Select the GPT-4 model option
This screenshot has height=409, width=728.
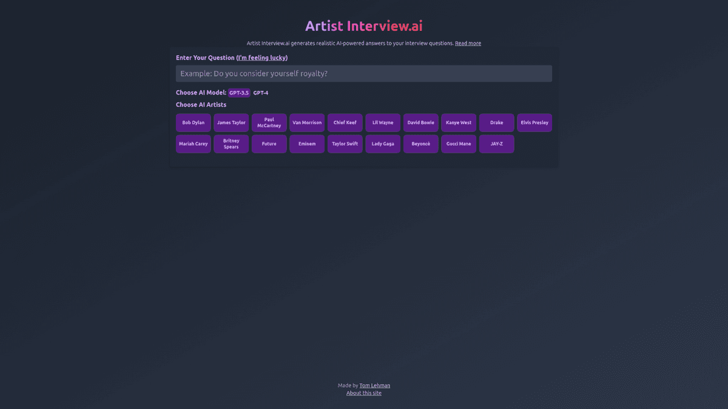[261, 93]
